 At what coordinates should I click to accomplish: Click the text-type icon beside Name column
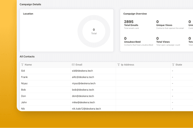coord(22,65)
